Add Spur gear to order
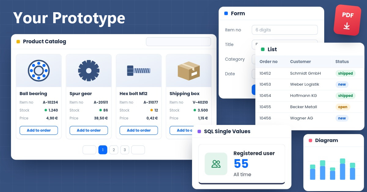 [89, 130]
